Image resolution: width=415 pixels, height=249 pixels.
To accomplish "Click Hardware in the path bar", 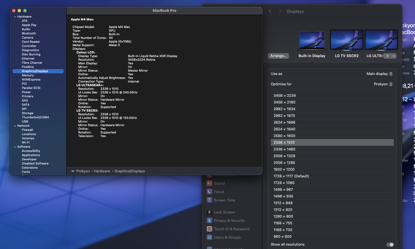I will [102, 171].
